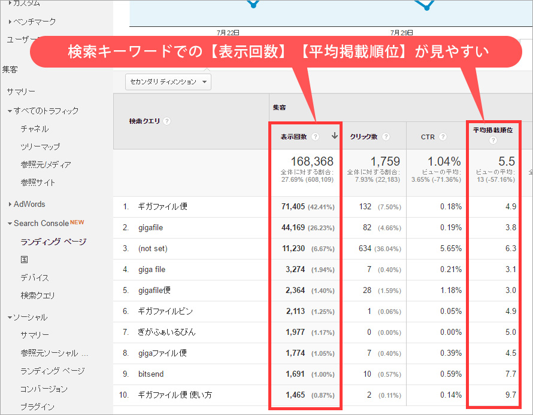The width and height of the screenshot is (533, 415).
Task: Click chart date label 7月29日
Action: (x=402, y=32)
